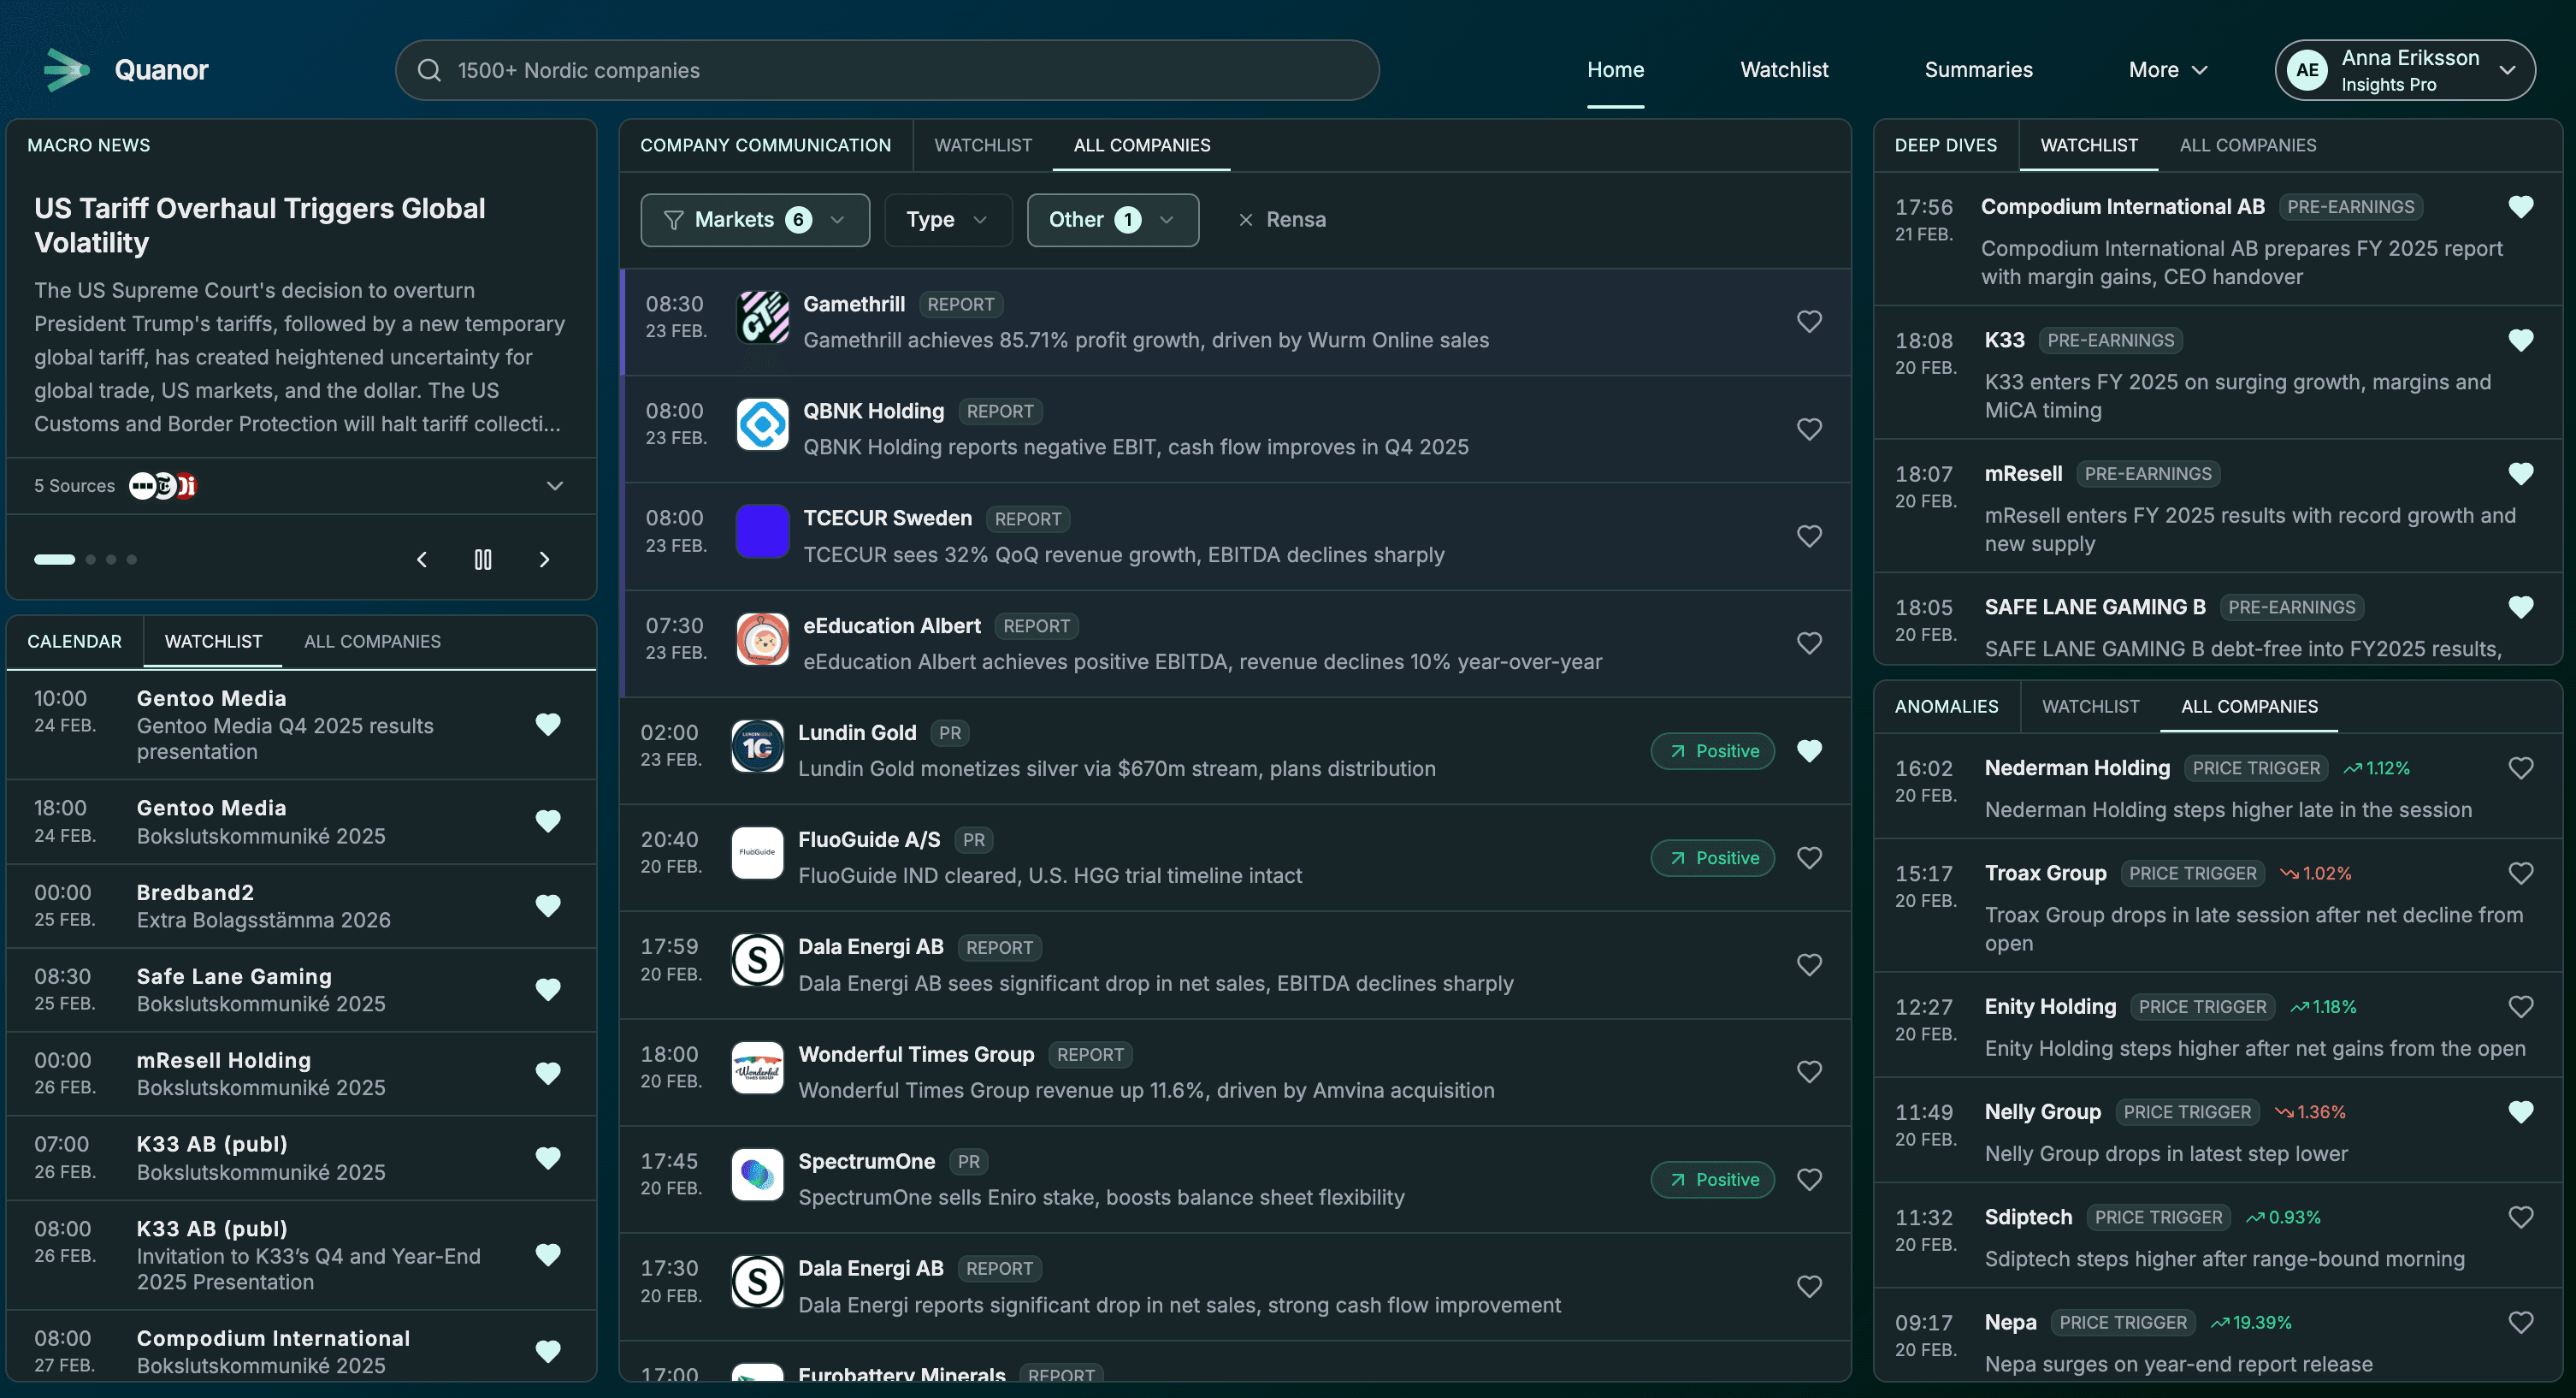Expand the 5 Sources section

(x=554, y=485)
